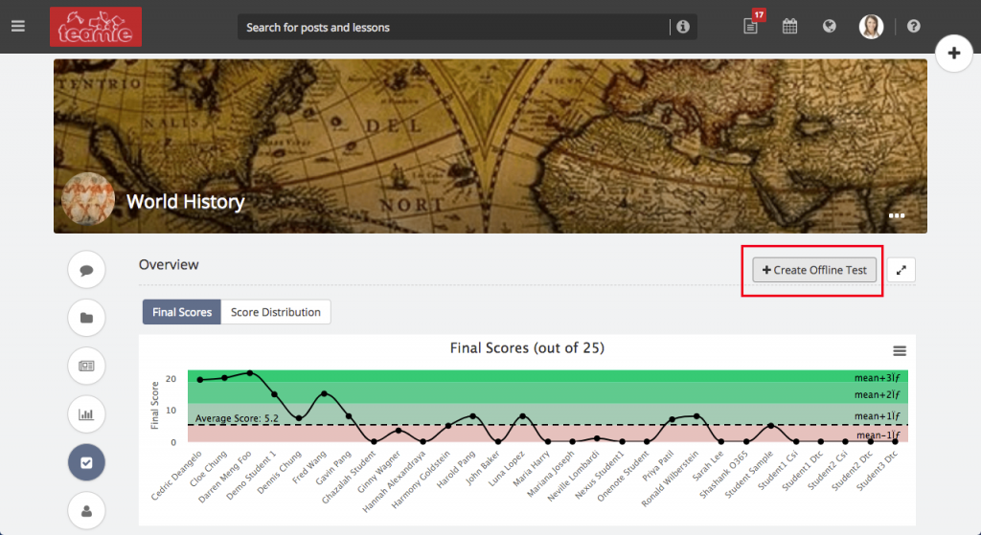The width and height of the screenshot is (981, 535).
Task: Click the 'Final Scores (out of 25)' chart title
Action: click(x=528, y=348)
